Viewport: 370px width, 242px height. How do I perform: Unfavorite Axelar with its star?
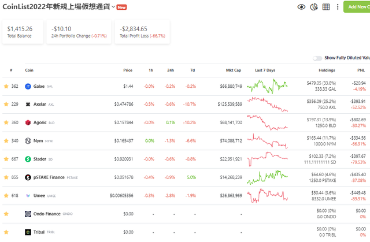[6, 104]
